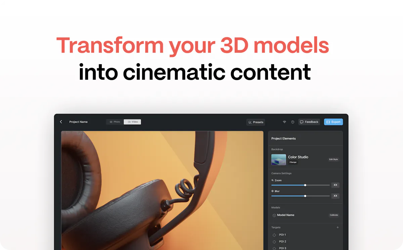Image resolution: width=403 pixels, height=250 pixels.
Task: Click the Color Studio backdrop thumbnail
Action: 279,160
